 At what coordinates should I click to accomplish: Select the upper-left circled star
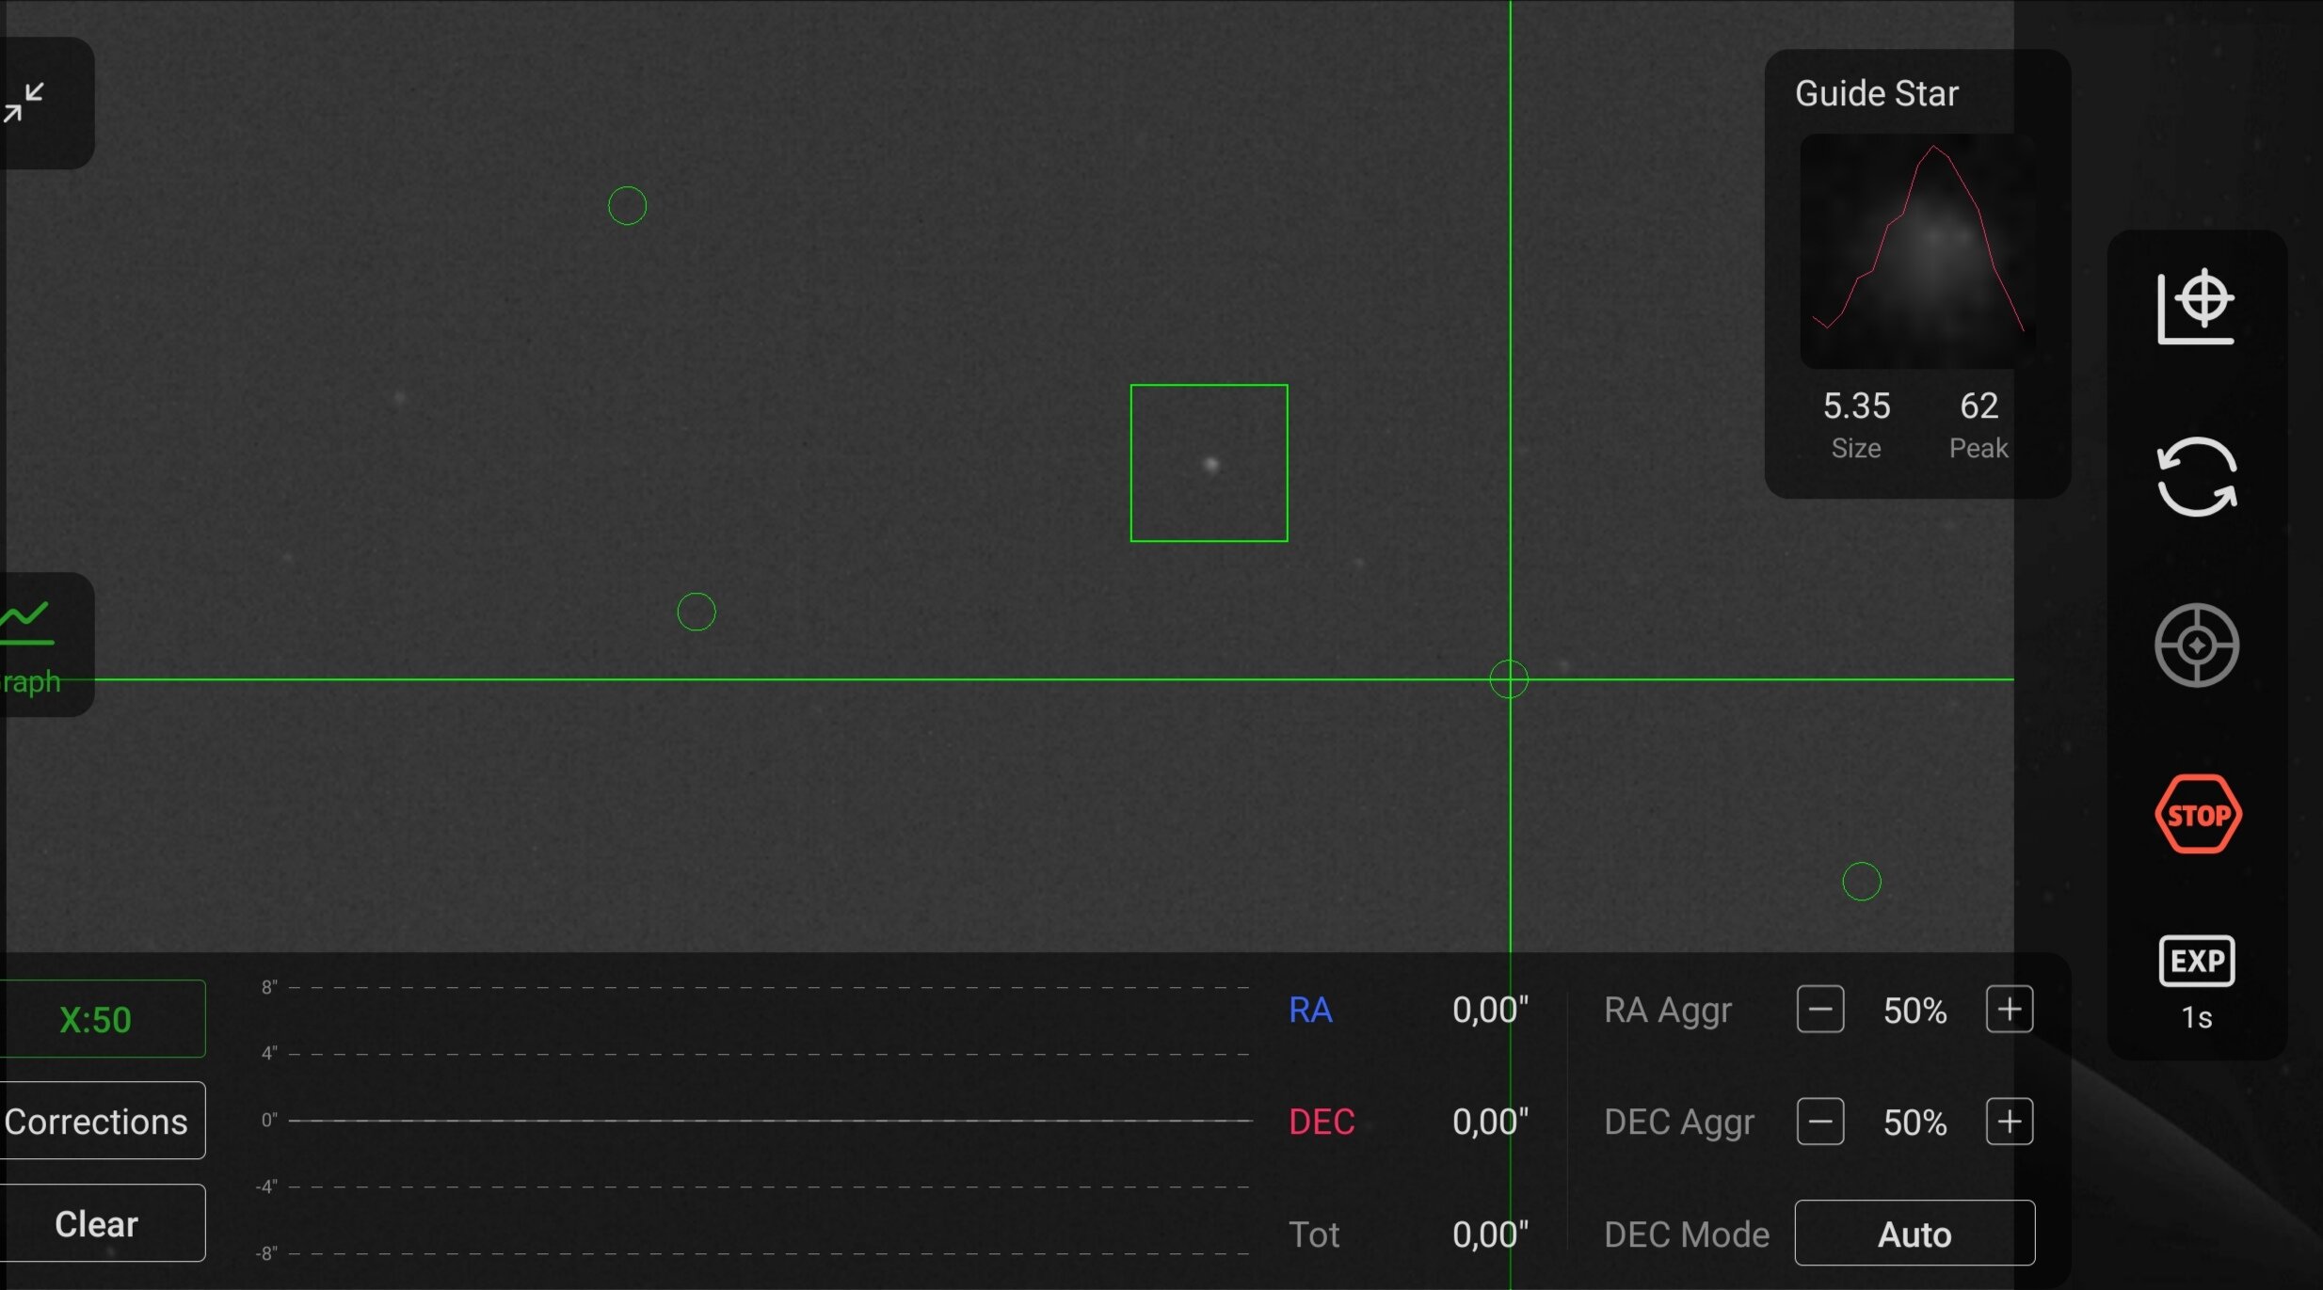[627, 205]
